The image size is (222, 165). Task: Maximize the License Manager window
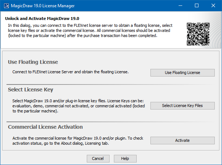click(x=197, y=5)
